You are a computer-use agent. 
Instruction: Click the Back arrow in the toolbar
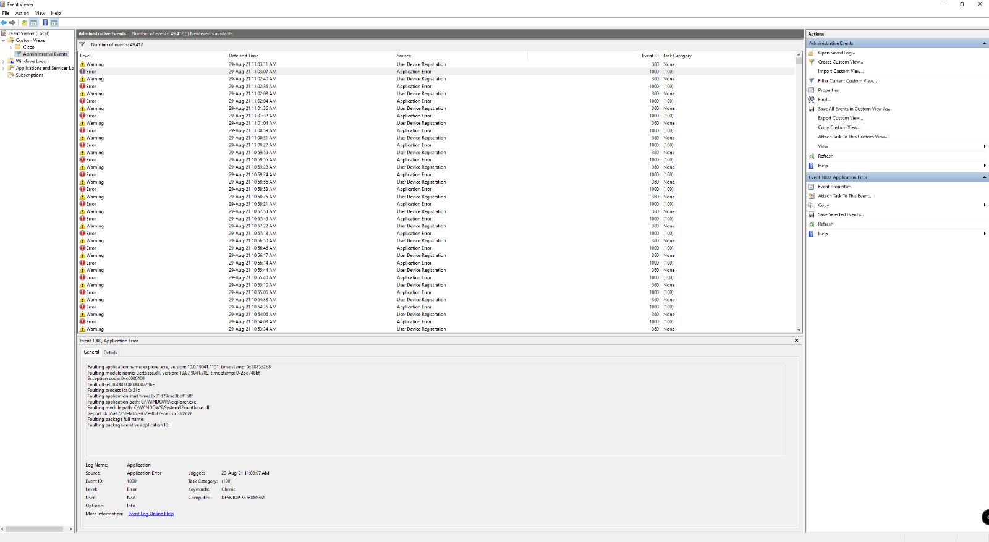pyautogui.click(x=4, y=23)
